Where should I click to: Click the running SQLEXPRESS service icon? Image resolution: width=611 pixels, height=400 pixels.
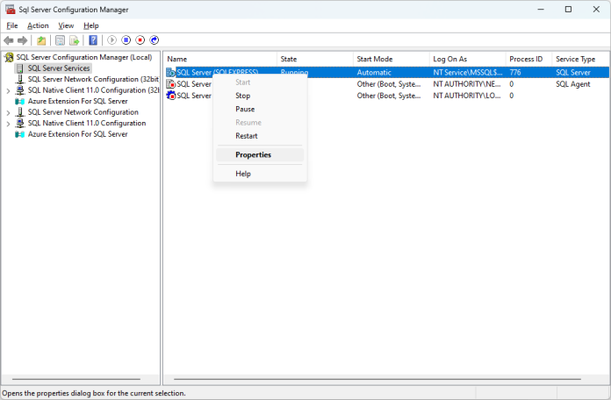point(170,73)
